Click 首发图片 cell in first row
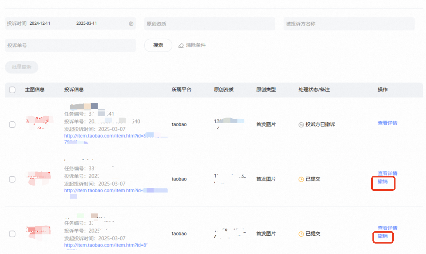 point(266,124)
